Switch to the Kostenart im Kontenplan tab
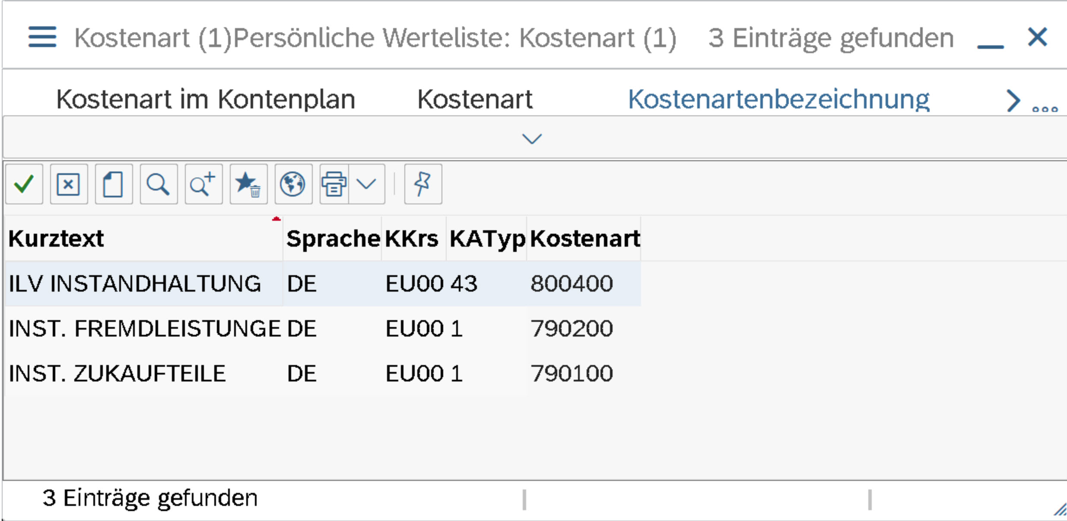 205,98
